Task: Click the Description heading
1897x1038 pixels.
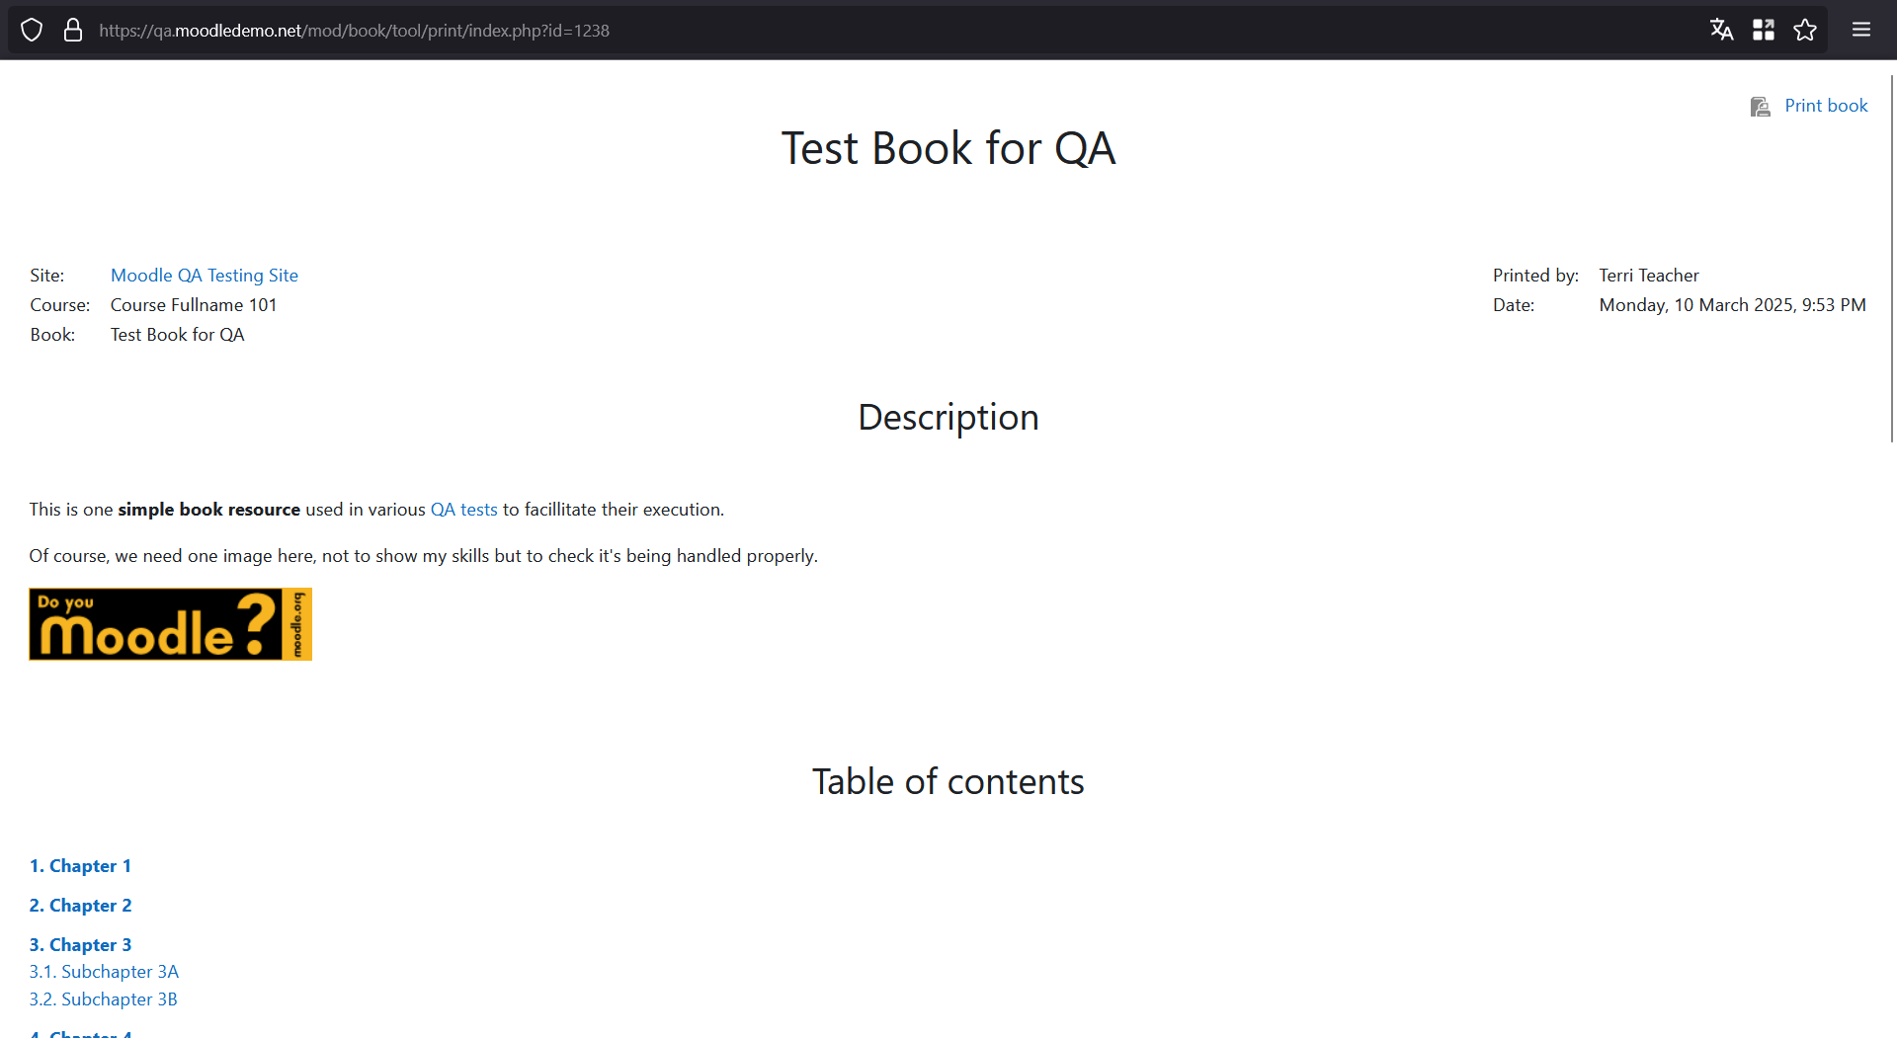Action: pos(948,417)
